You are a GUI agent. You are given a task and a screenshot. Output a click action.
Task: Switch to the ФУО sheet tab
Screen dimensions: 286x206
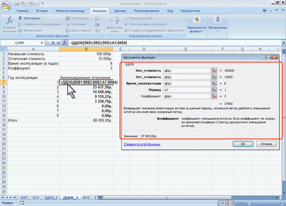coord(86,198)
